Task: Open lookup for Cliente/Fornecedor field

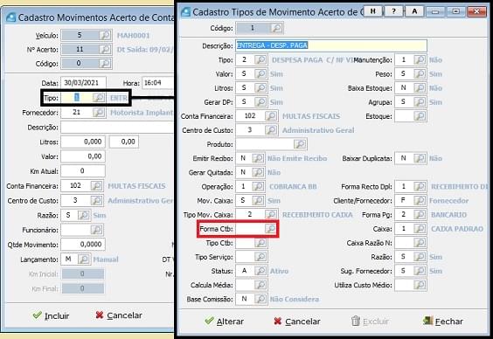Action: 420,200
